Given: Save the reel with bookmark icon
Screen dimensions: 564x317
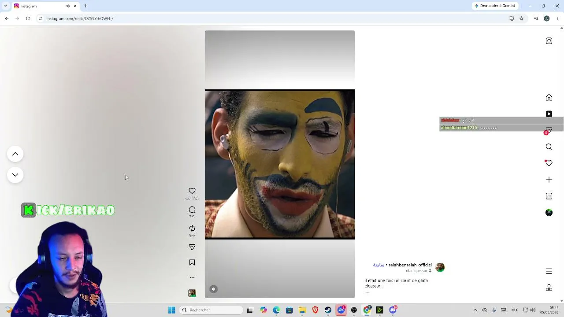Looking at the screenshot, I should click(x=192, y=262).
